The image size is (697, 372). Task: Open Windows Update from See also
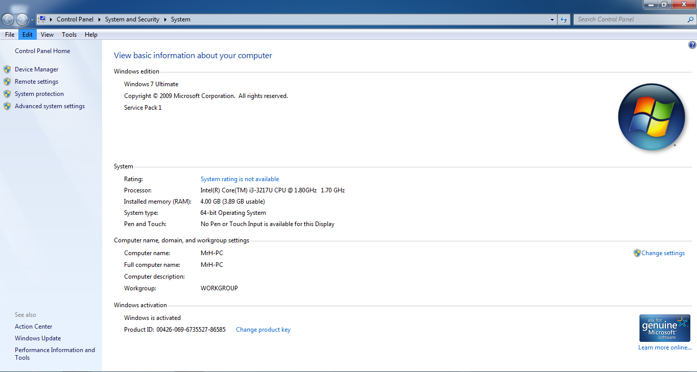pyautogui.click(x=38, y=338)
